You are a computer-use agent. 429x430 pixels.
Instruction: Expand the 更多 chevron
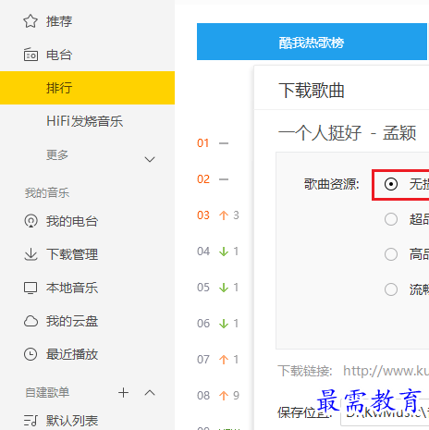pos(150,159)
